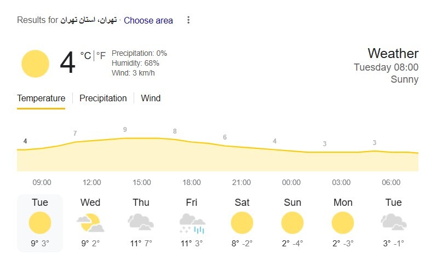Select the 15:00 hour label
425x260 pixels.
click(142, 182)
